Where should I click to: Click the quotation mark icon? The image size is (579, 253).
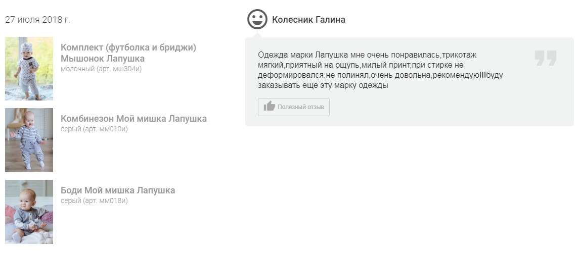[x=545, y=58]
